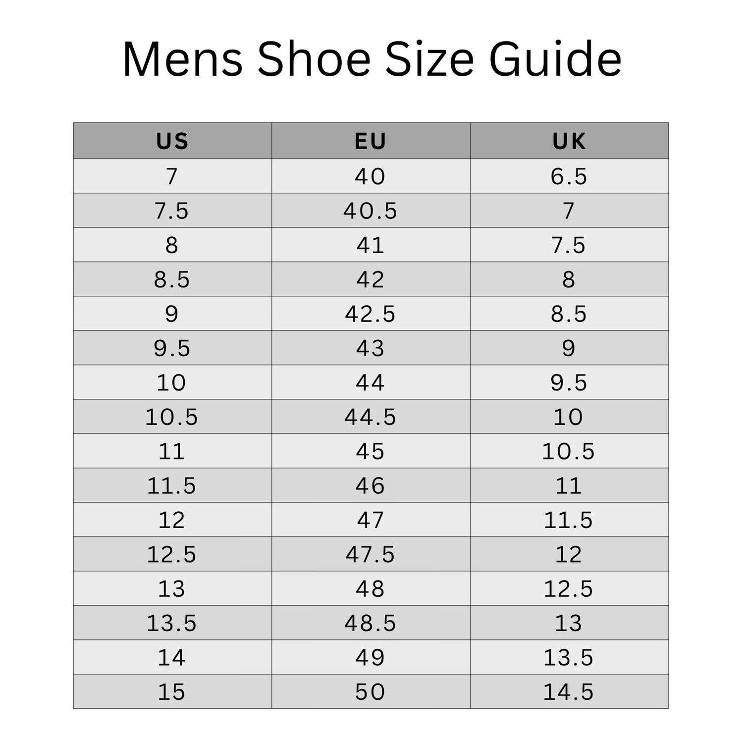Select the EU column header
This screenshot has height=743, width=743.
click(371, 141)
